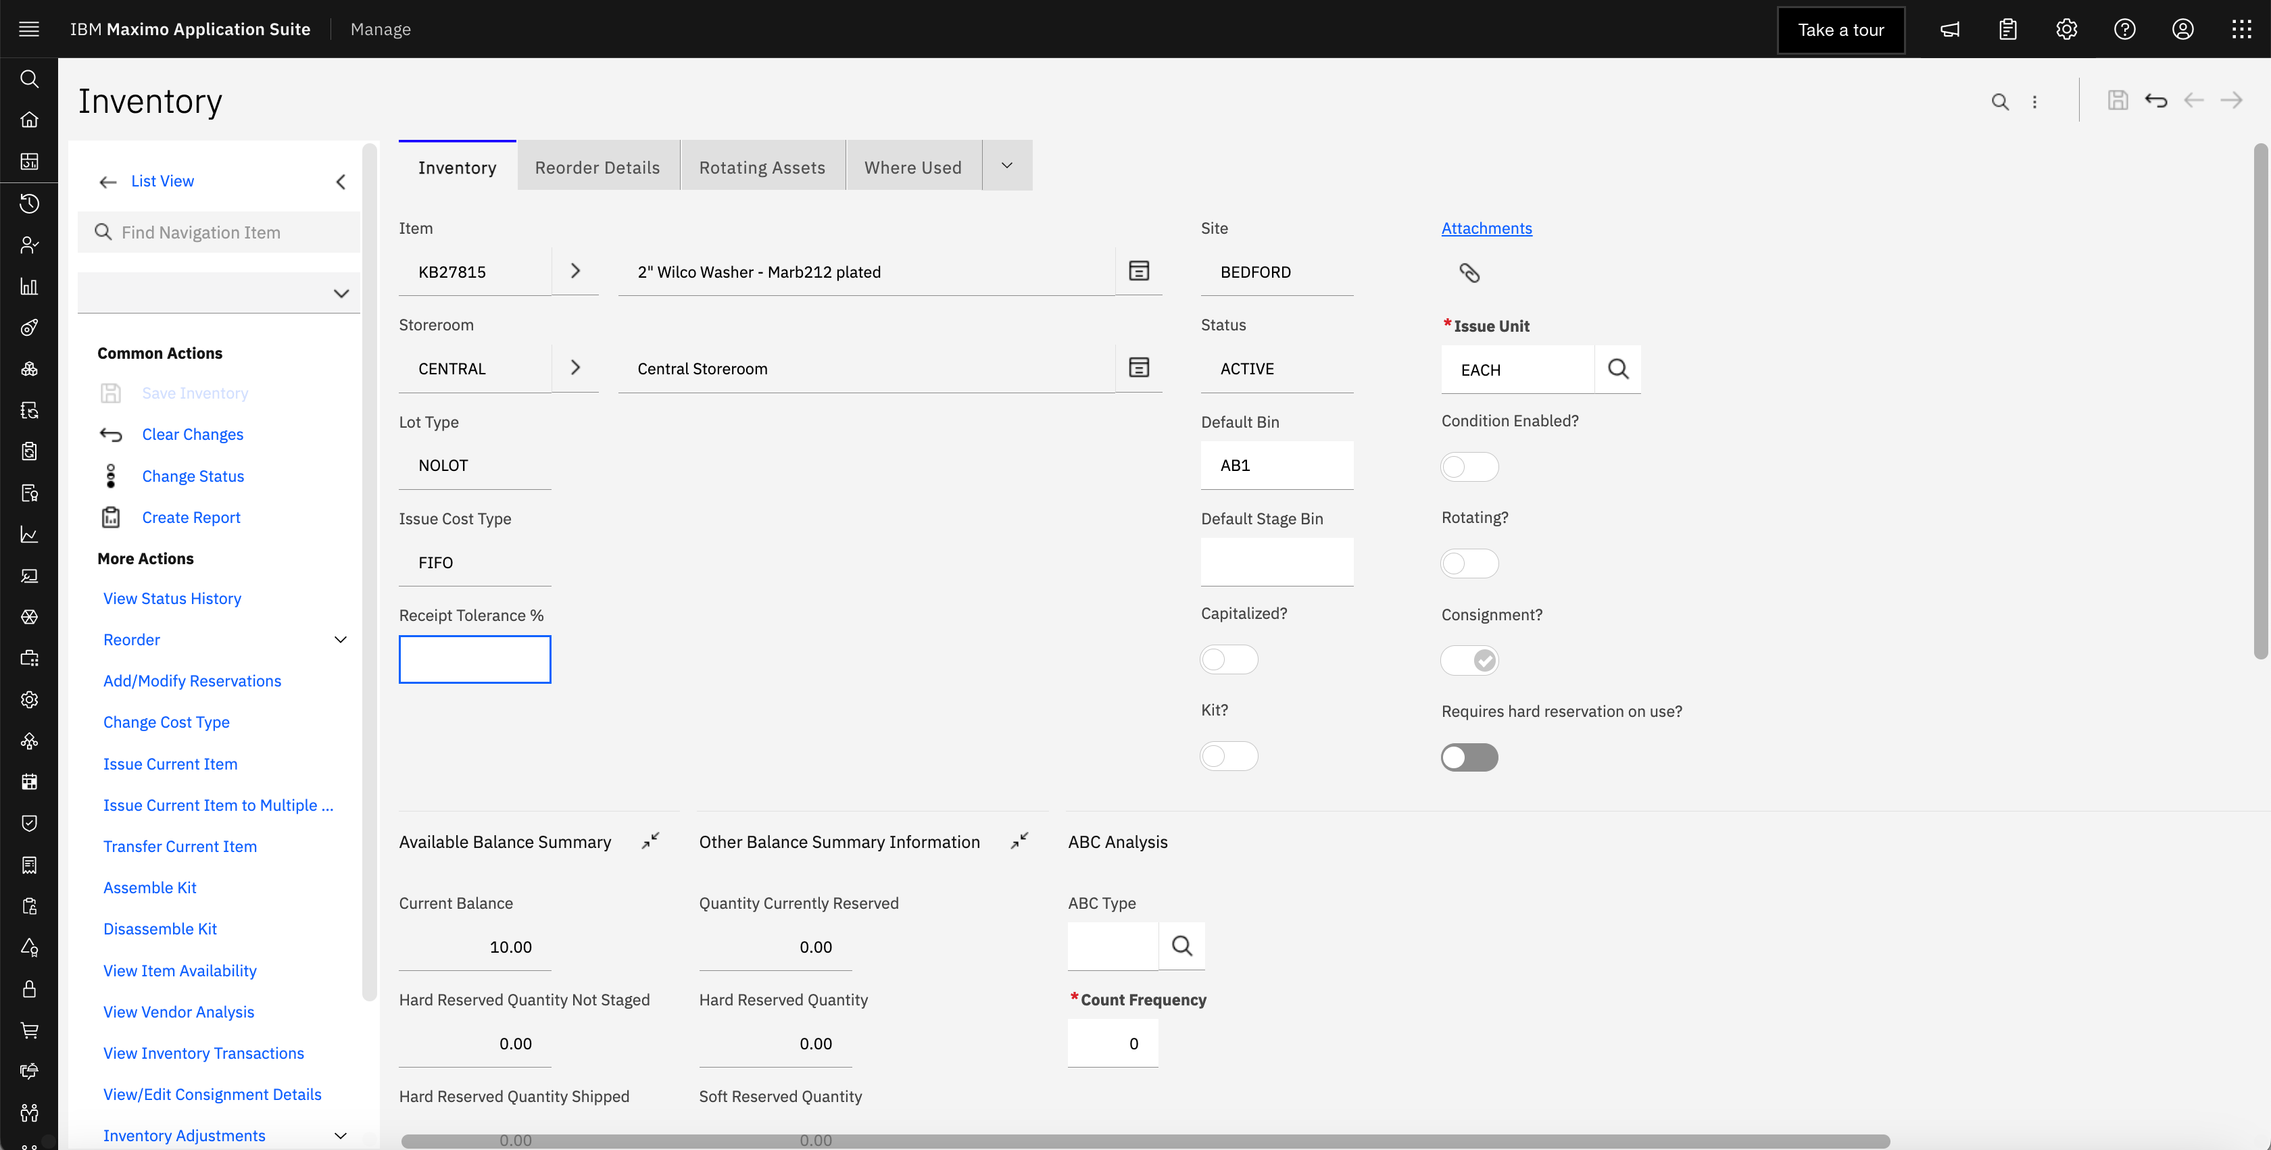Screen dimensions: 2271x1150
Task: Toggle the Consignment switch
Action: pyautogui.click(x=1469, y=660)
